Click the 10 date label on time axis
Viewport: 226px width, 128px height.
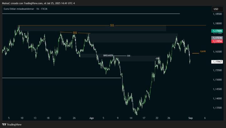pyautogui.click(x=22, y=118)
